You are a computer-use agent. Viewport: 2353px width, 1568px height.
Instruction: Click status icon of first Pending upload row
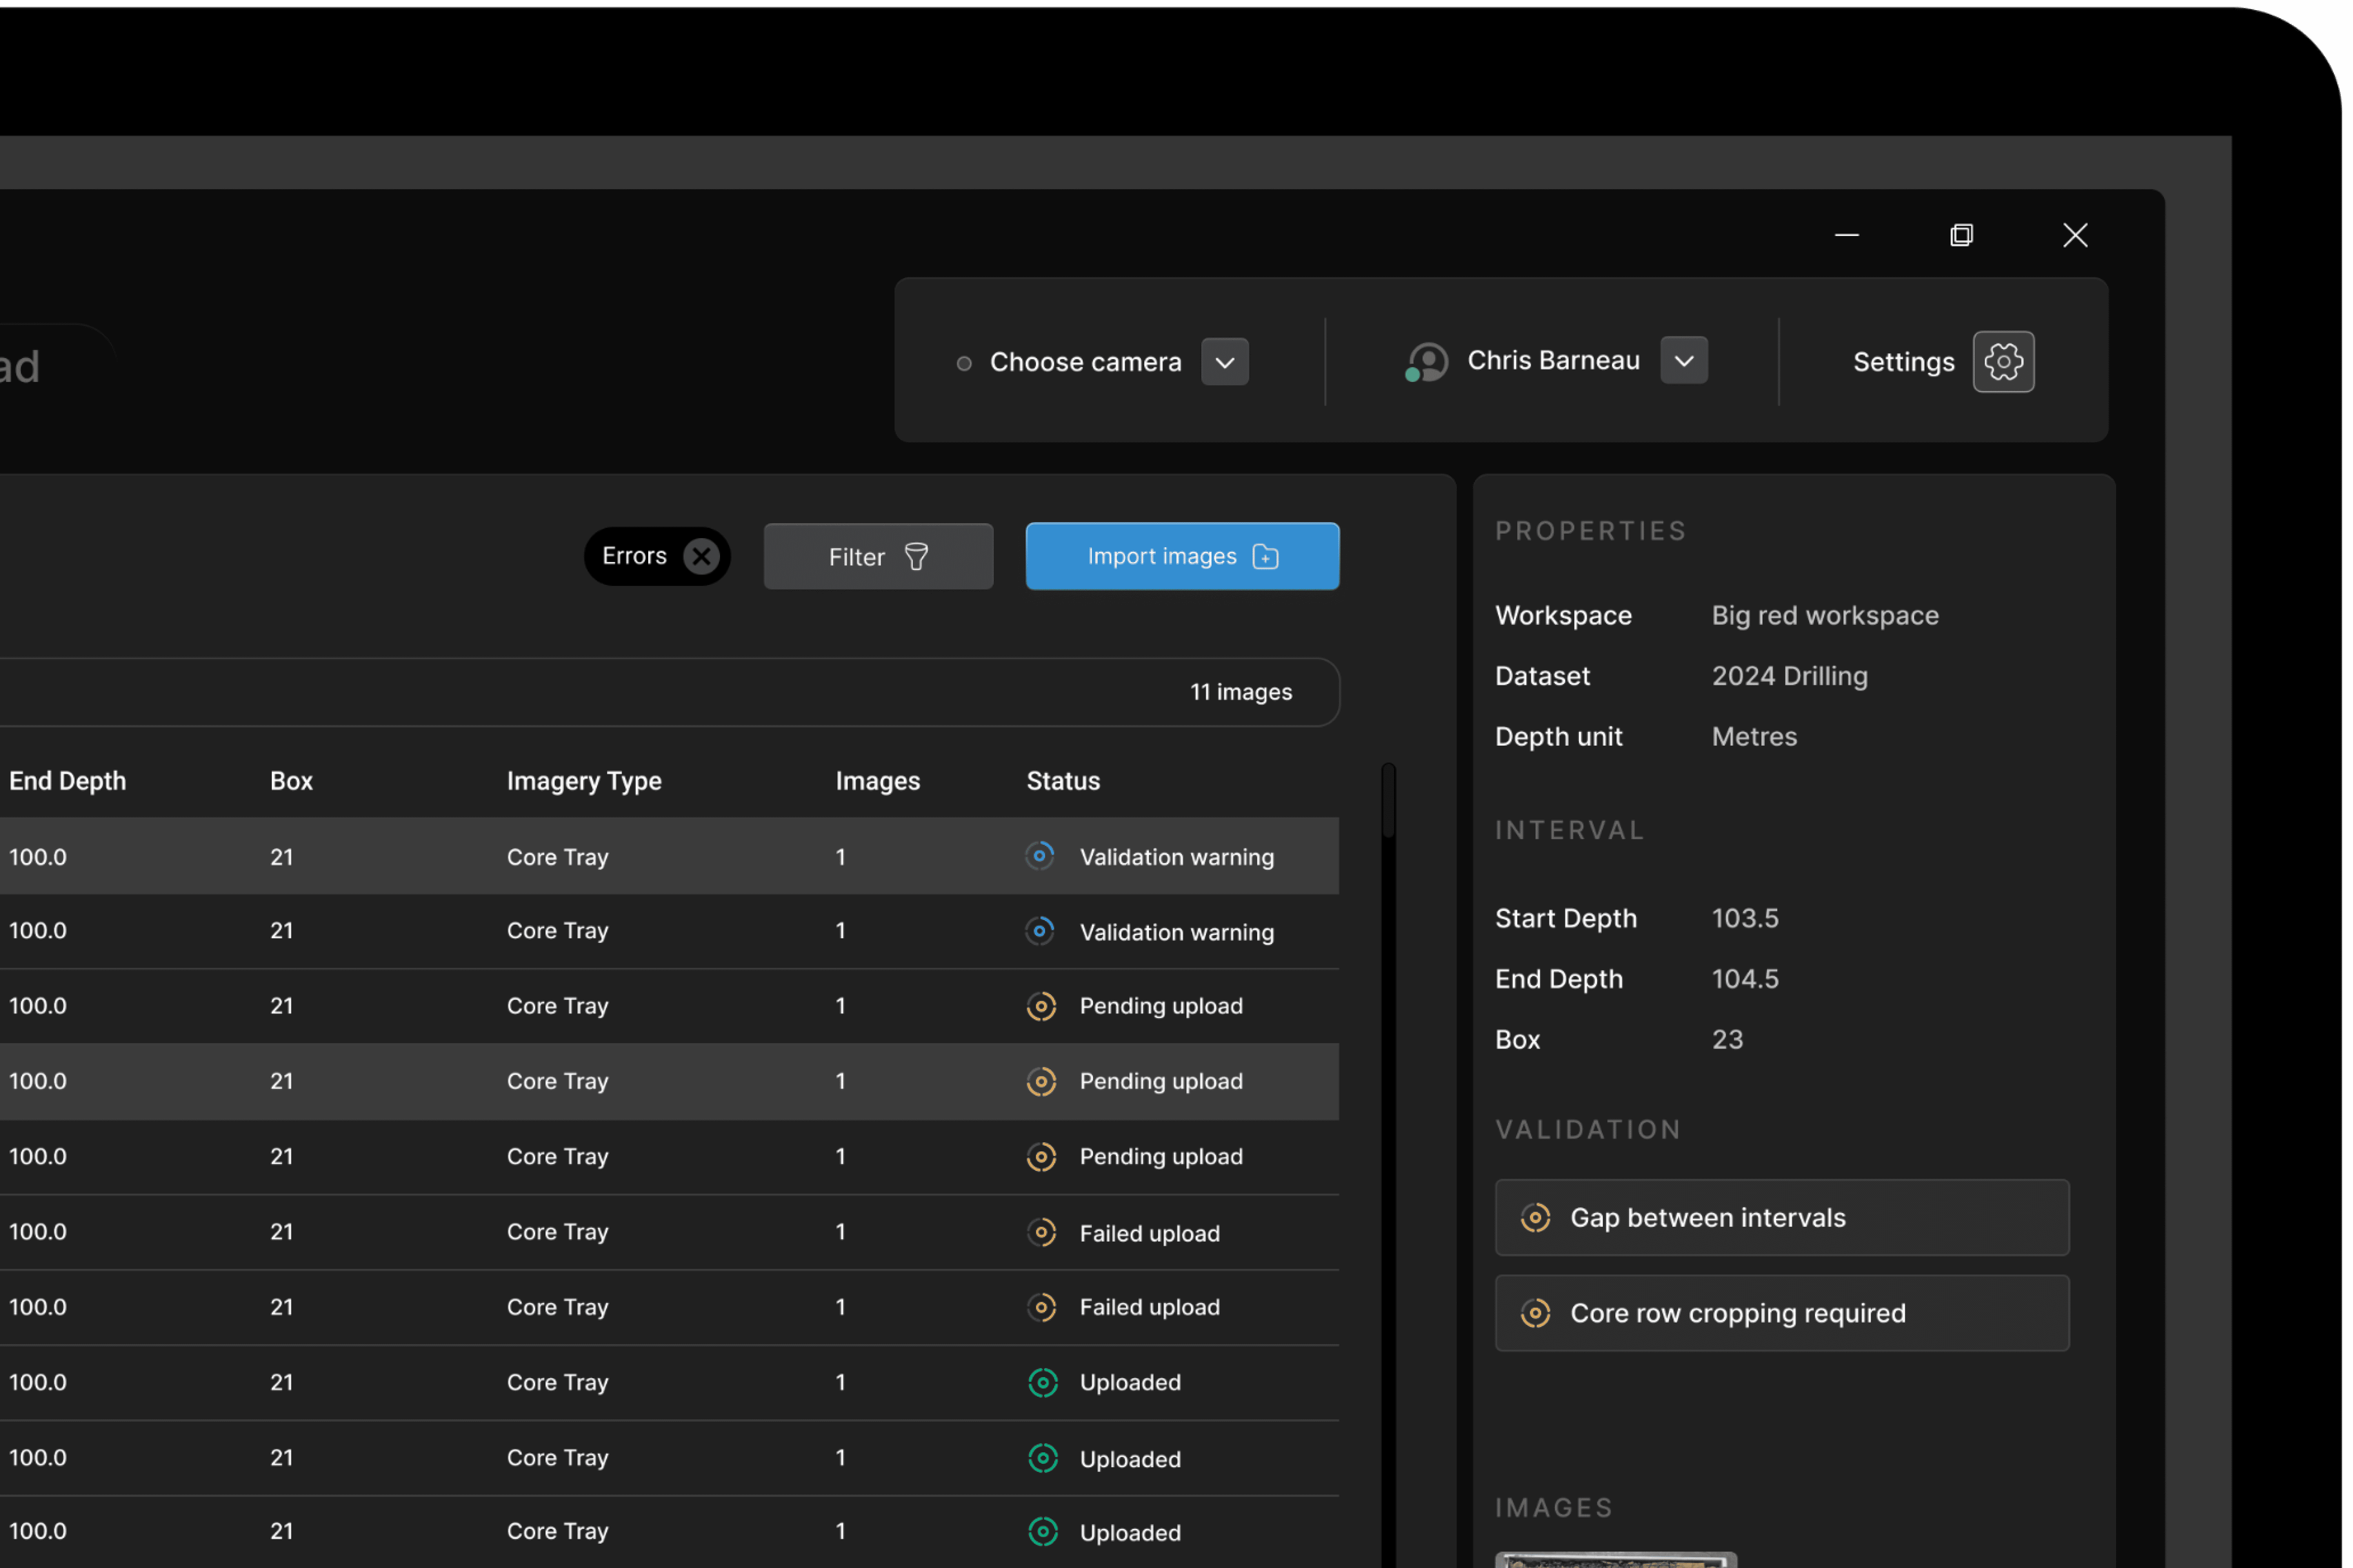(x=1042, y=1006)
